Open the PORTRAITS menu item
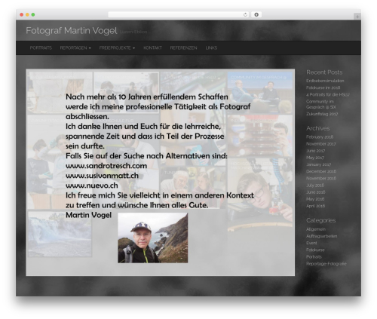Screen dimensions: 377x319 (x=41, y=48)
